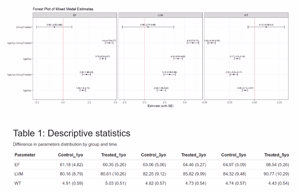Click the WT GroupTreated point estimate dot
Image resolution: width=299 pixels, height=192 pixels.
pos(266,27)
